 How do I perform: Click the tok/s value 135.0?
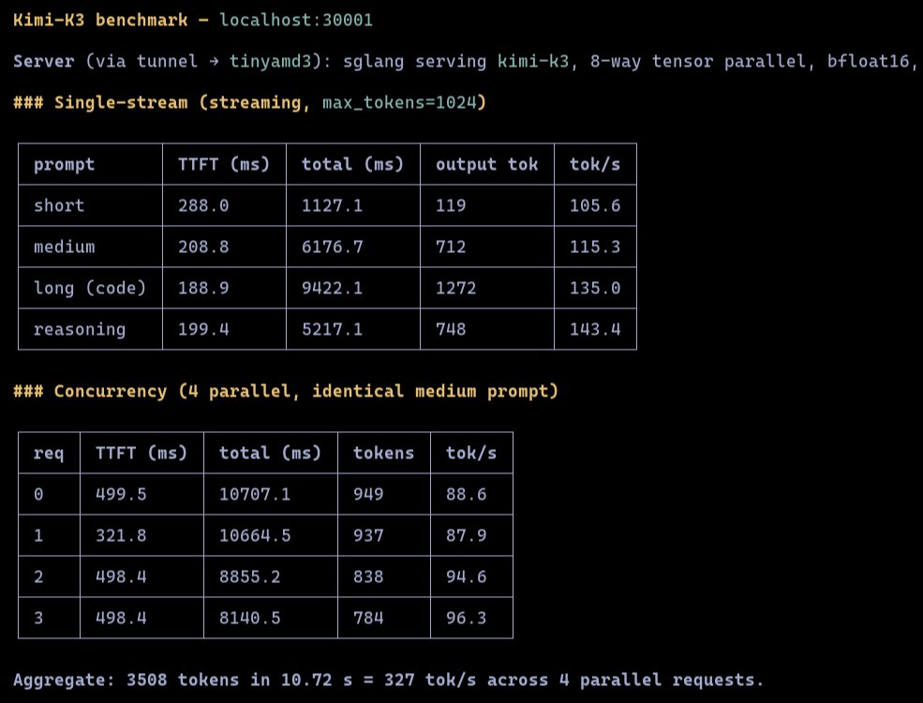(x=594, y=288)
